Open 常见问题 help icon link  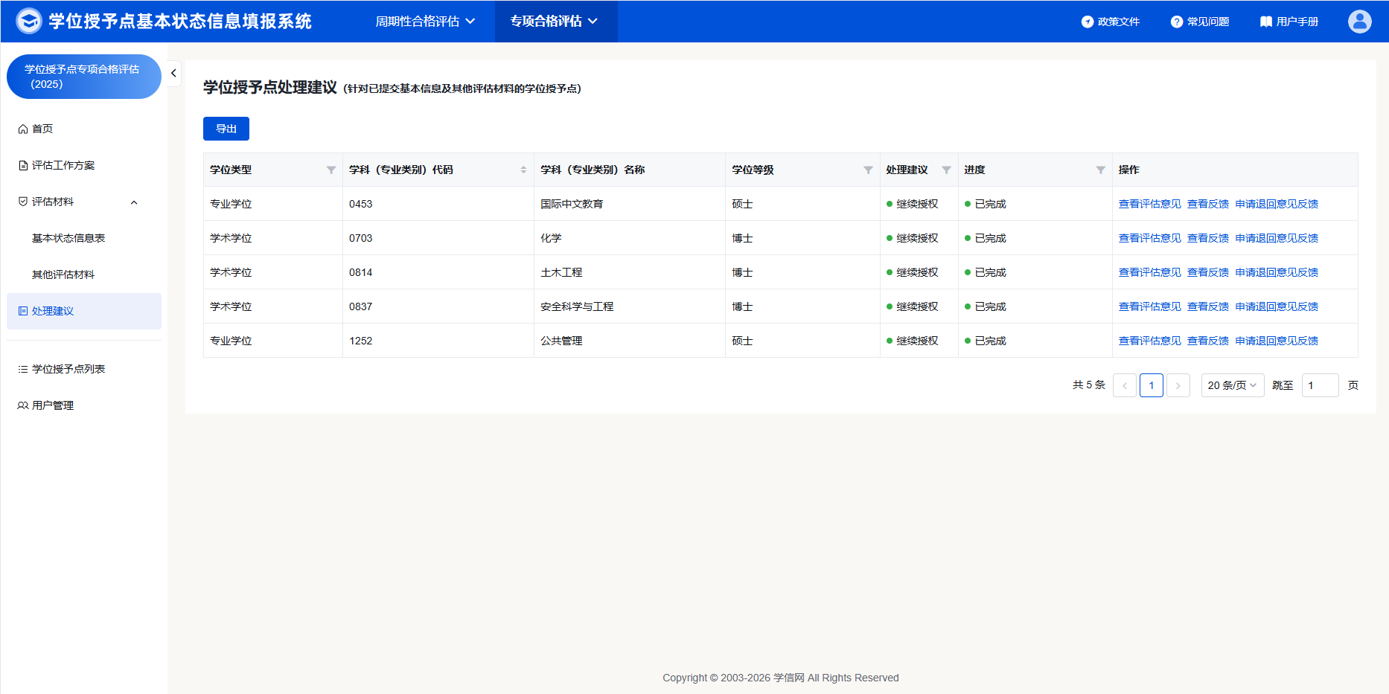pos(1199,22)
